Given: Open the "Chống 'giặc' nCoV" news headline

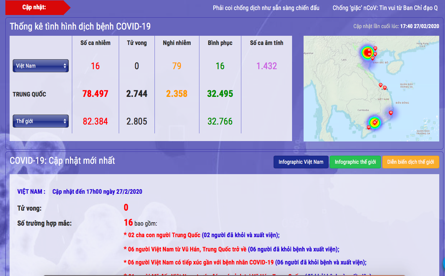Looking at the screenshot, I should pos(385,8).
